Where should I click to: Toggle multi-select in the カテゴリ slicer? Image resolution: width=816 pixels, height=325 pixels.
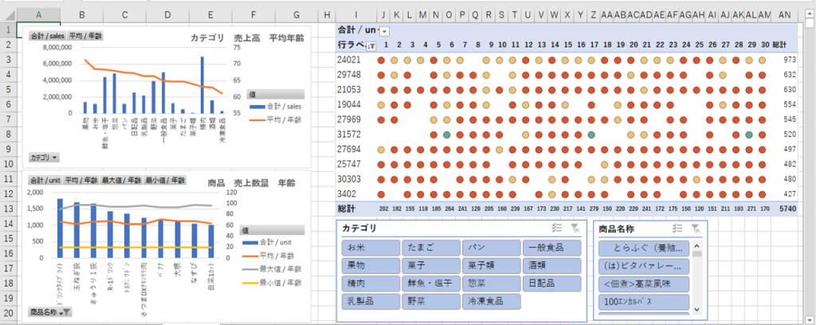click(x=556, y=228)
